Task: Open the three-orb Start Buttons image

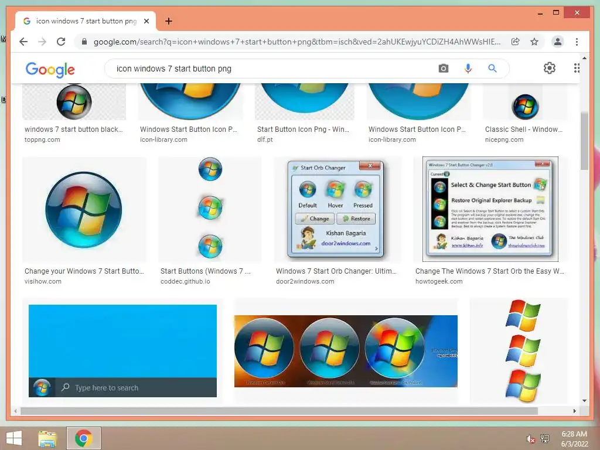Action: point(210,209)
